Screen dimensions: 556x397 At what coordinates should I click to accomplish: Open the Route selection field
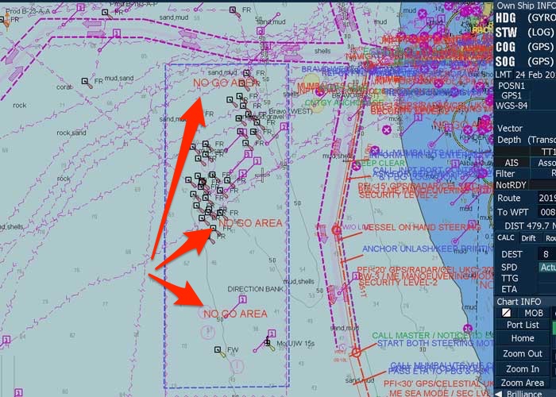[x=547, y=198]
